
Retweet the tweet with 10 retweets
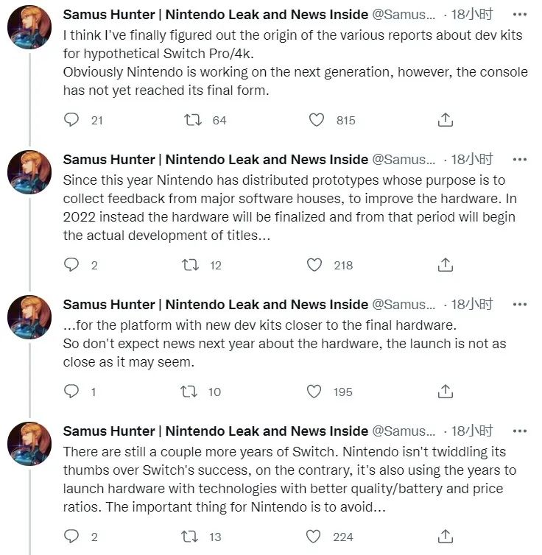[189, 392]
